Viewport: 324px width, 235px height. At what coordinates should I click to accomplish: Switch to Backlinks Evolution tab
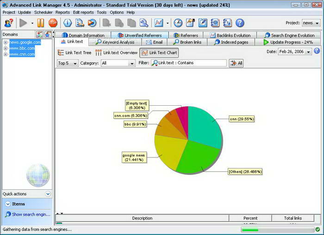230,35
